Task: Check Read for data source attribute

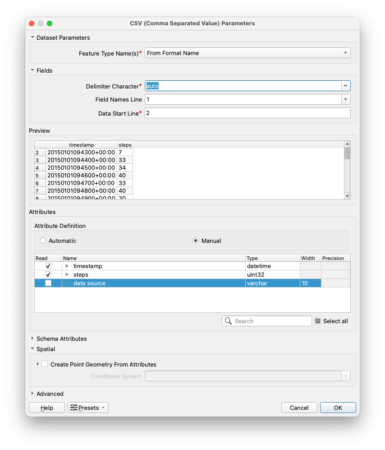Action: 48,283
